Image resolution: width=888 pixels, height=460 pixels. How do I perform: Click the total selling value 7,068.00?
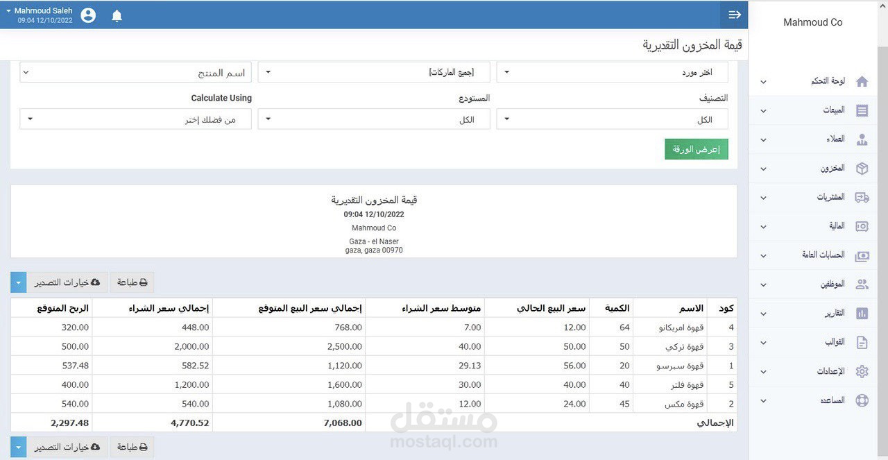343,423
